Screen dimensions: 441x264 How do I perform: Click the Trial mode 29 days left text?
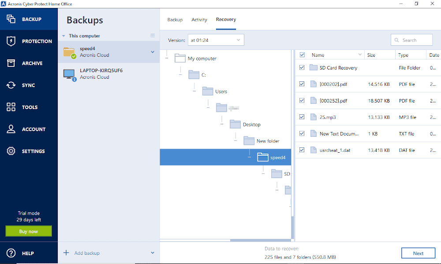[29, 216]
